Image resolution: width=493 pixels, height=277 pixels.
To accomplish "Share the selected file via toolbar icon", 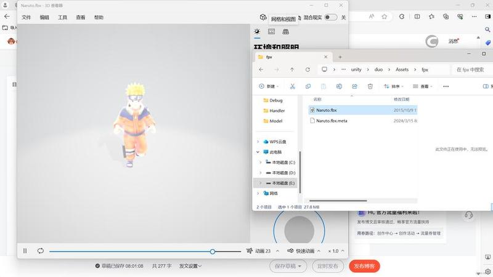I will coord(355,86).
